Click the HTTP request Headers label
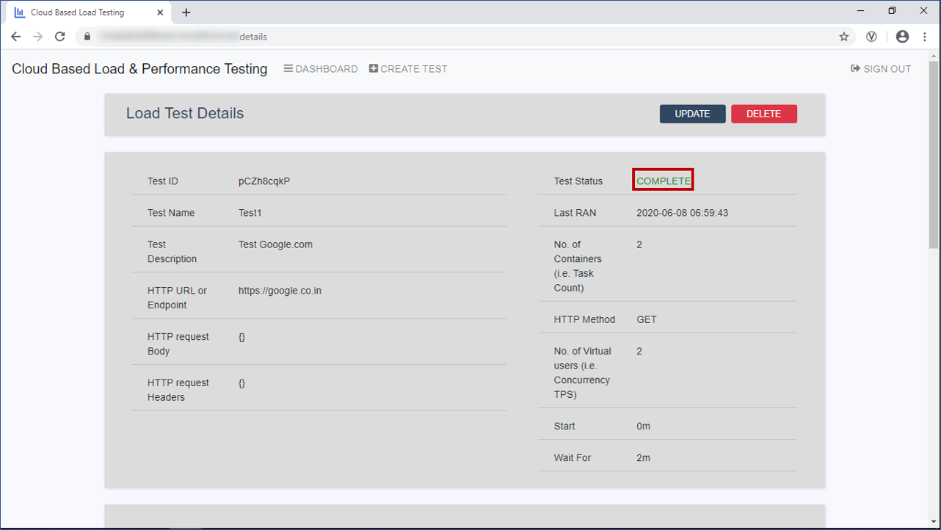 click(178, 390)
